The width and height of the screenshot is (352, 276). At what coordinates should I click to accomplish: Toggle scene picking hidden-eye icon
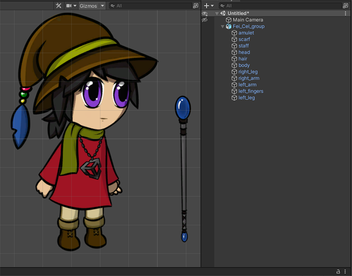point(204,20)
